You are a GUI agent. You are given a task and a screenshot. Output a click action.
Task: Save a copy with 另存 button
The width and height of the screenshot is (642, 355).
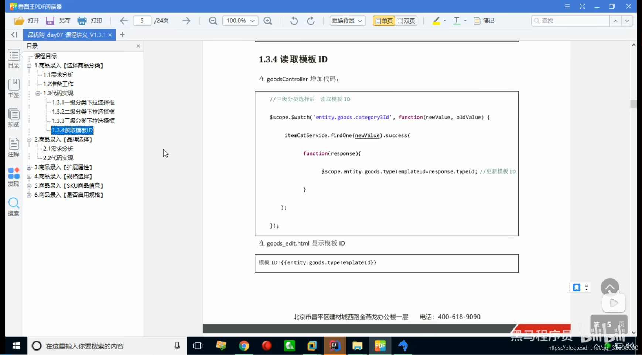coord(58,21)
